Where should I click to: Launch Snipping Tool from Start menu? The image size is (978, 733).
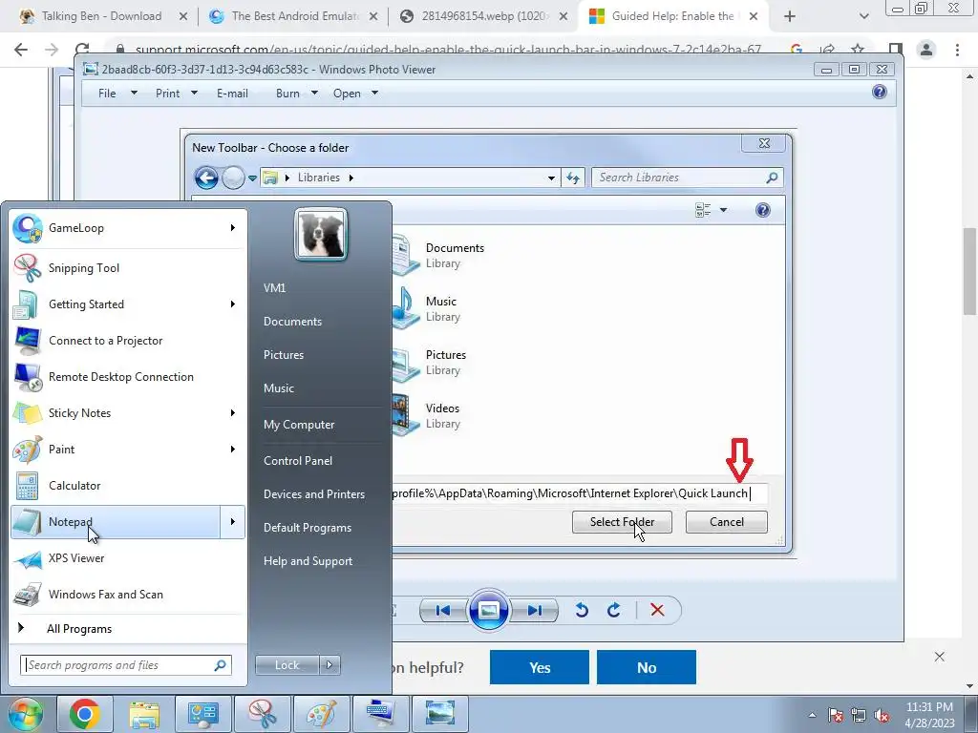129,268
